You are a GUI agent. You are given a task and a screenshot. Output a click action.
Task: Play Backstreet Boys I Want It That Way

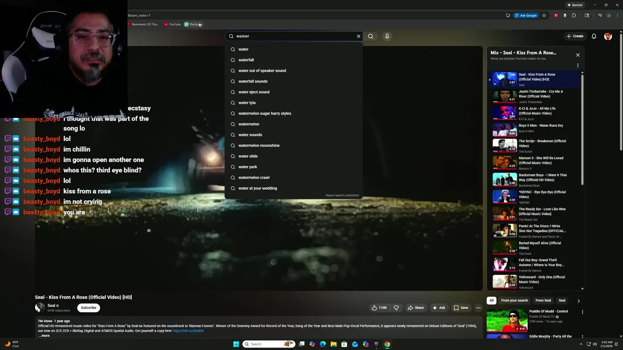coord(534,179)
